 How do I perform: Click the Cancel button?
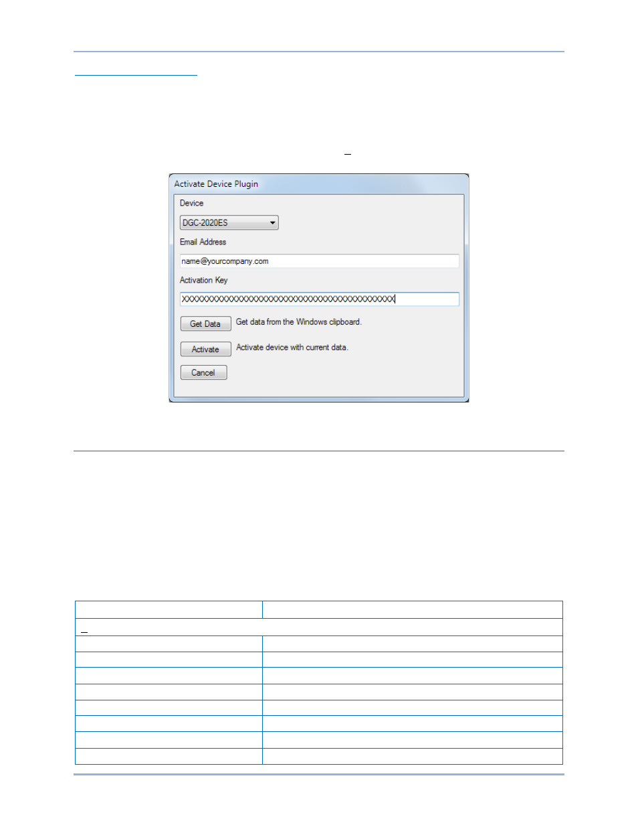click(203, 373)
